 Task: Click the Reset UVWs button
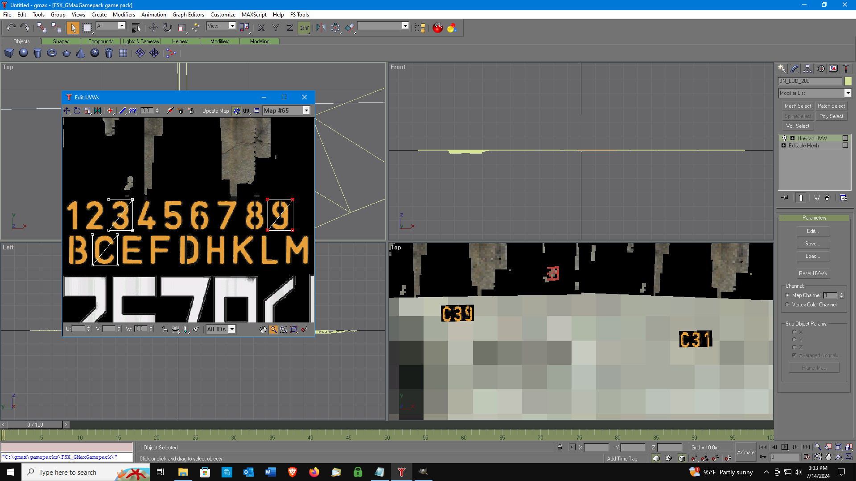pyautogui.click(x=813, y=273)
